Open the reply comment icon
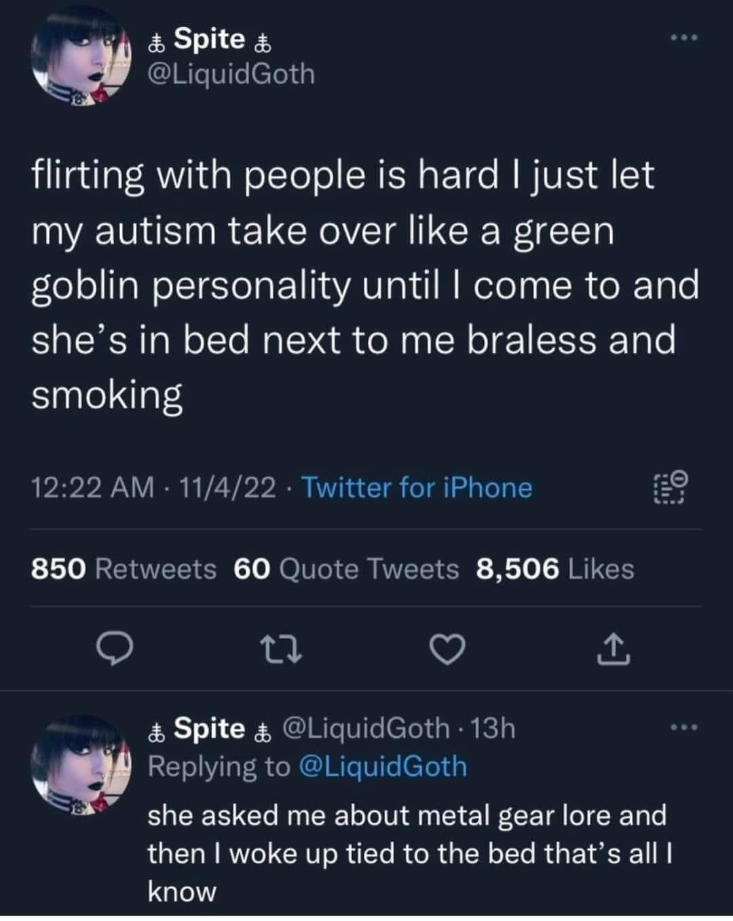733x921 pixels. (114, 650)
